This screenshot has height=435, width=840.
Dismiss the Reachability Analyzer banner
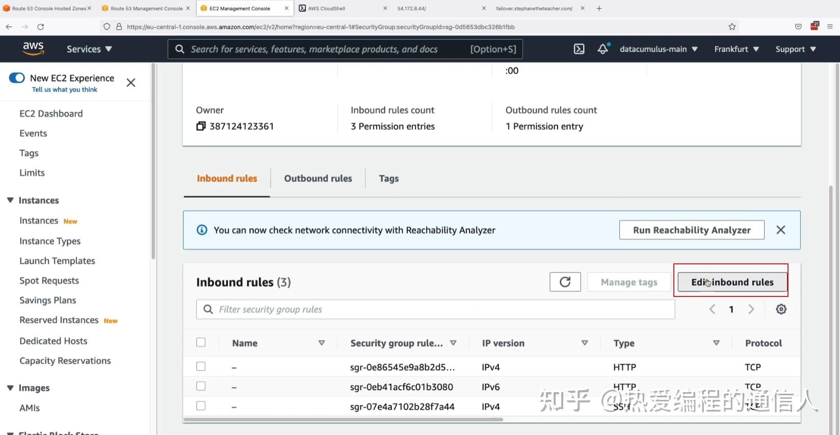click(780, 230)
